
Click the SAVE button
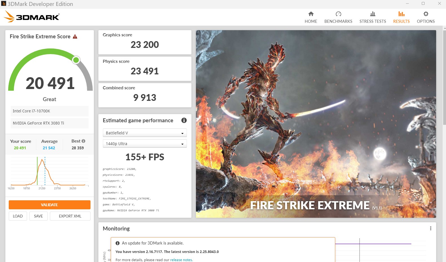[38, 216]
